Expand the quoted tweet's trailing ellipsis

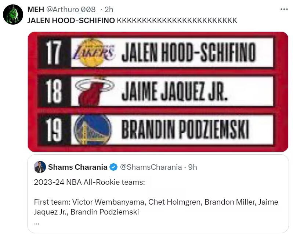tap(37, 222)
